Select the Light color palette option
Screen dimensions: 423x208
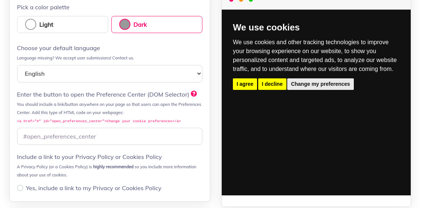point(63,25)
